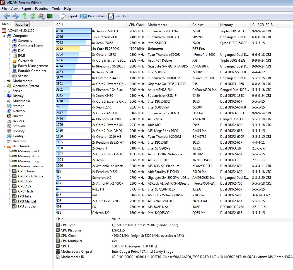Select the Config tree icon
This screenshot has height=270, width=293.
point(9,136)
